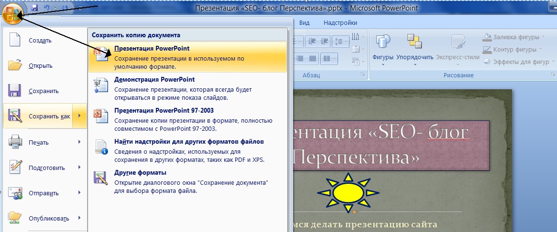
Task: Save as Демонстрация PowerPoint show
Action: pyautogui.click(x=187, y=88)
